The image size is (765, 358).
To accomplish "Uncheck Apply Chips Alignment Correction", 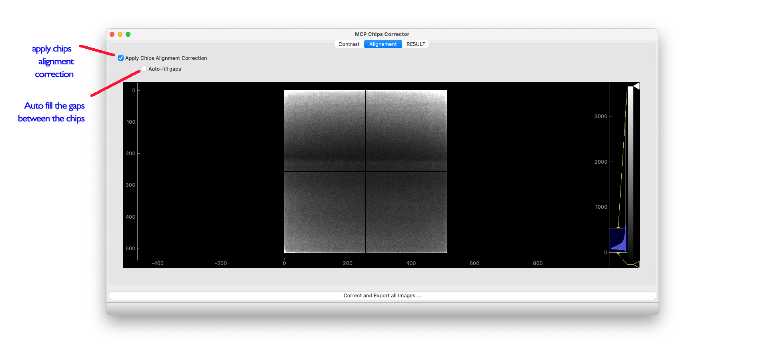I will 121,58.
